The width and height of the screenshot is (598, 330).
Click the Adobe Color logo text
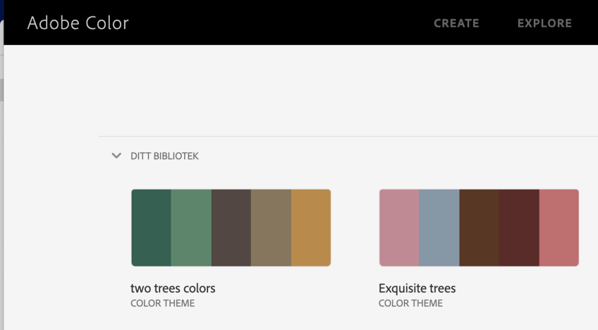point(78,23)
